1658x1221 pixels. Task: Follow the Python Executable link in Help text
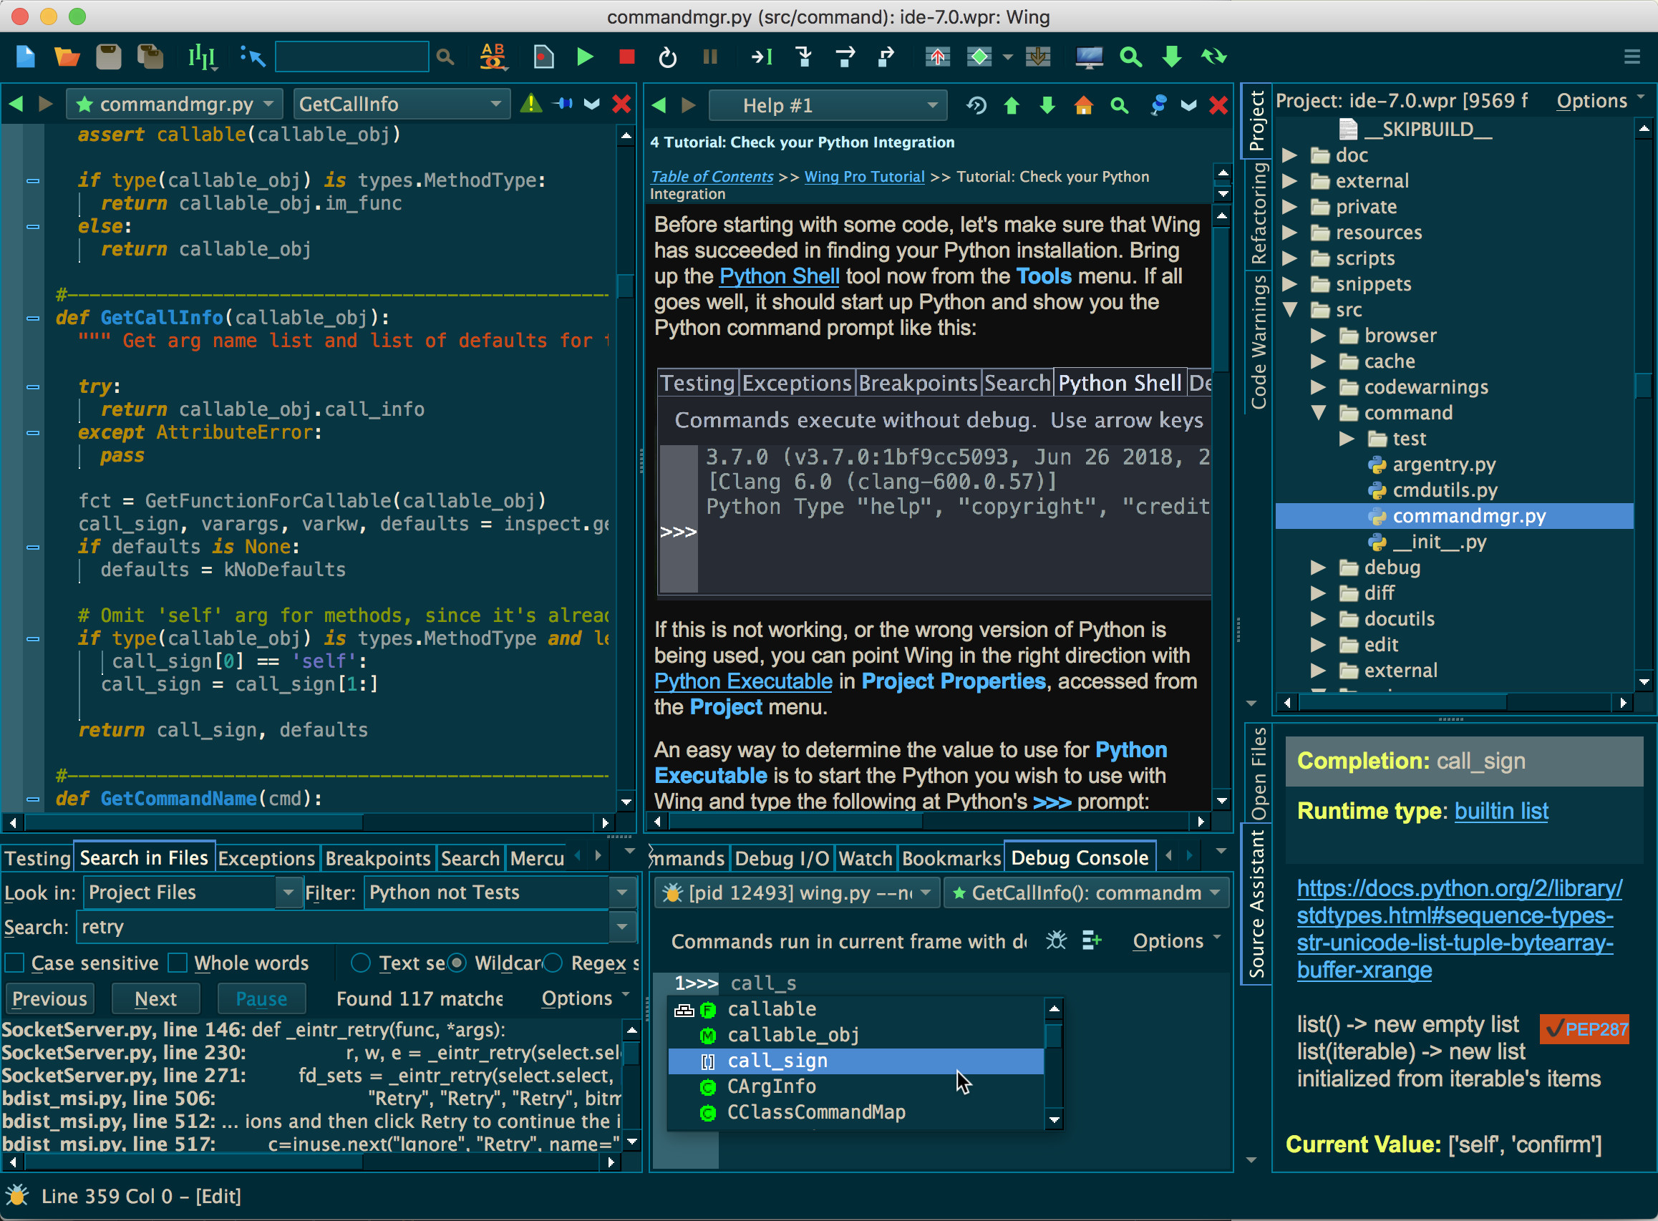point(742,681)
